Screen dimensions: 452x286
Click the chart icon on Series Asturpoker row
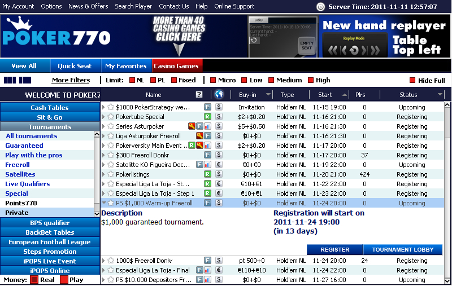coord(207,126)
